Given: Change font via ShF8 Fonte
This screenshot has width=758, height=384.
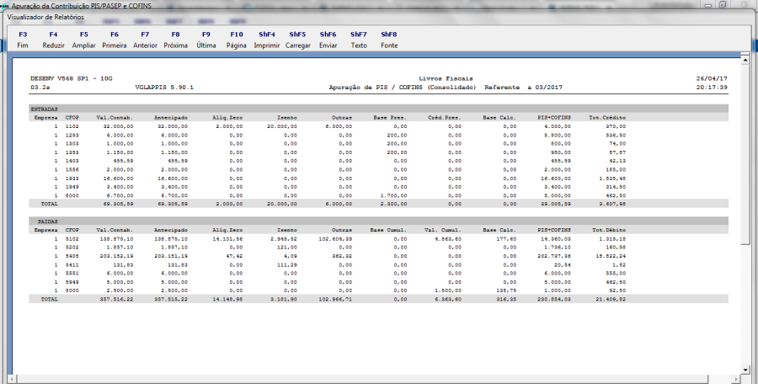Looking at the screenshot, I should [x=389, y=40].
